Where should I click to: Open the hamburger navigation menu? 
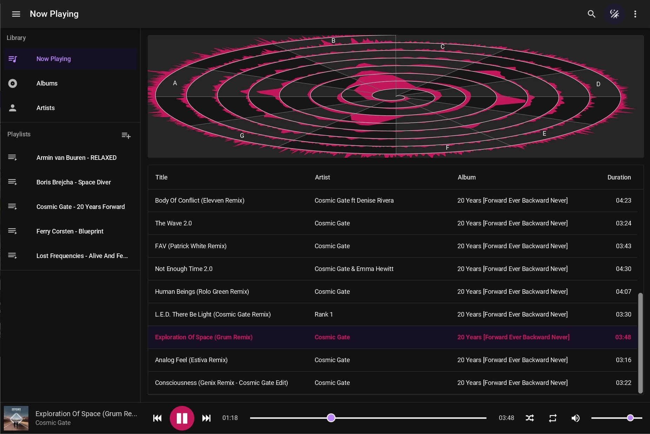point(16,14)
